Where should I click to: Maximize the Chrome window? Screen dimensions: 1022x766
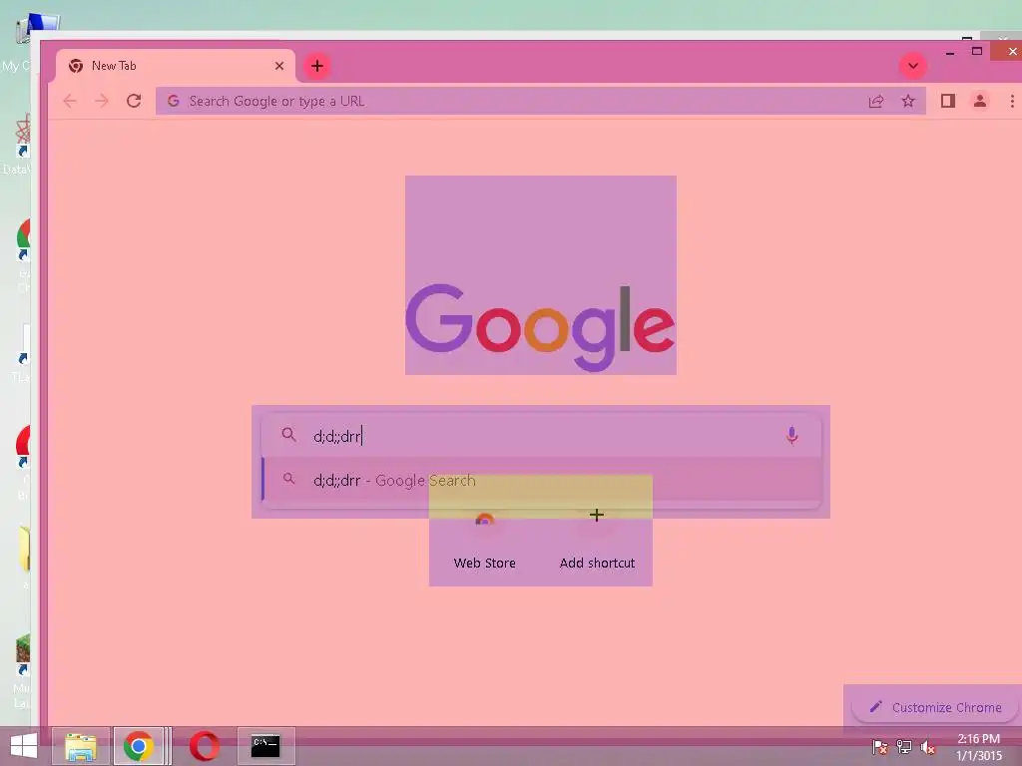[976, 51]
